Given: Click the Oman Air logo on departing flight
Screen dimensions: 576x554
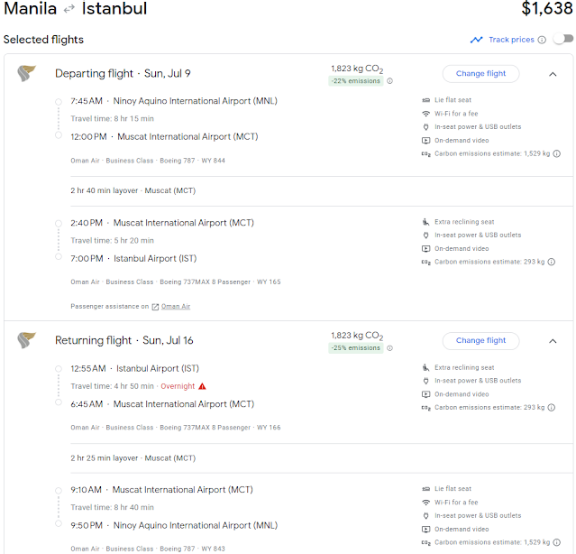Looking at the screenshot, I should (x=26, y=74).
